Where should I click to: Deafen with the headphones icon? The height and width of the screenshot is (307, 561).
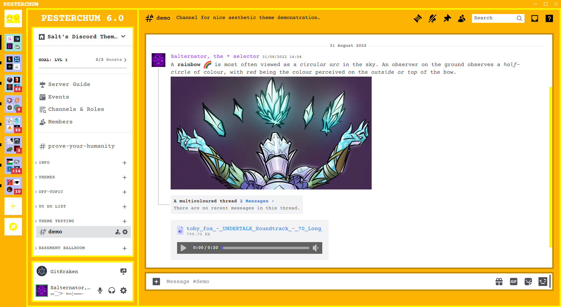[112, 290]
